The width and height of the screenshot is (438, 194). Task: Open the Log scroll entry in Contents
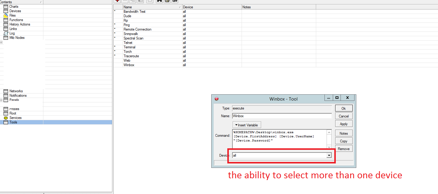(x=12, y=33)
